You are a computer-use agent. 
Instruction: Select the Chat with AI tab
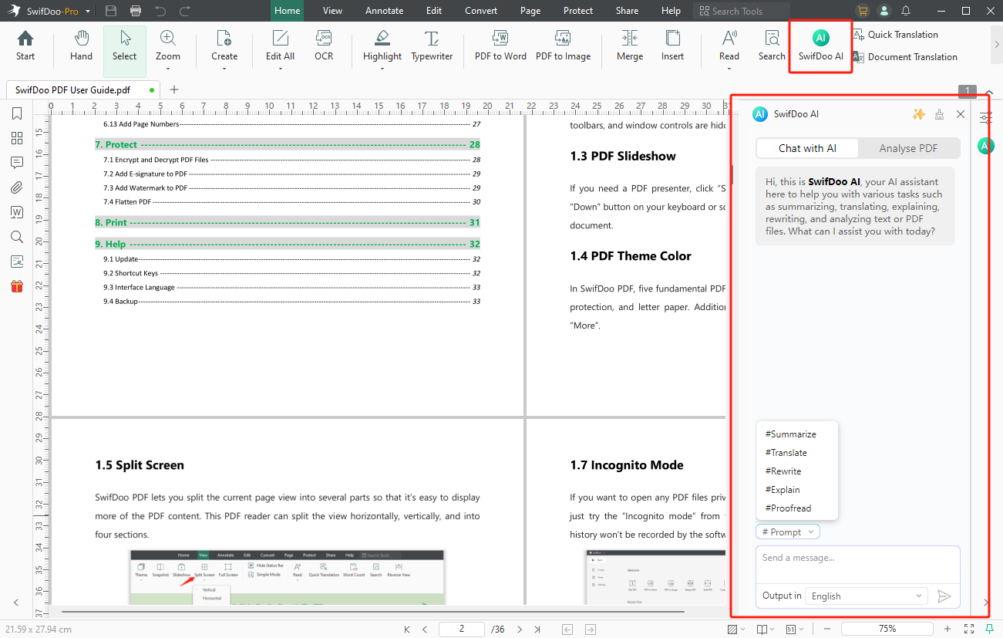tap(807, 148)
